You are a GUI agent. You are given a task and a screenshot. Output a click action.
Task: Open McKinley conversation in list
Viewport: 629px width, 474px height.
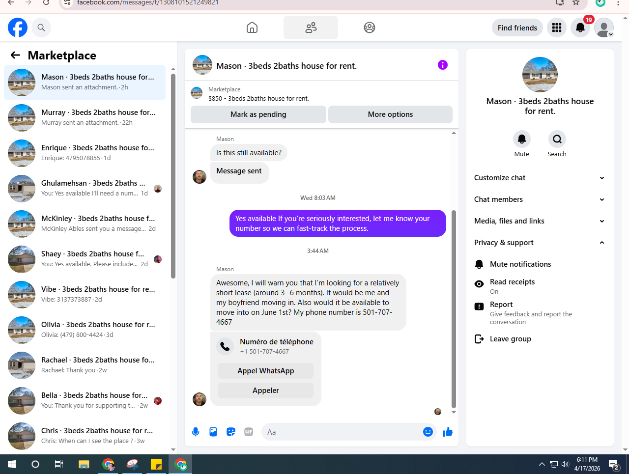click(85, 223)
